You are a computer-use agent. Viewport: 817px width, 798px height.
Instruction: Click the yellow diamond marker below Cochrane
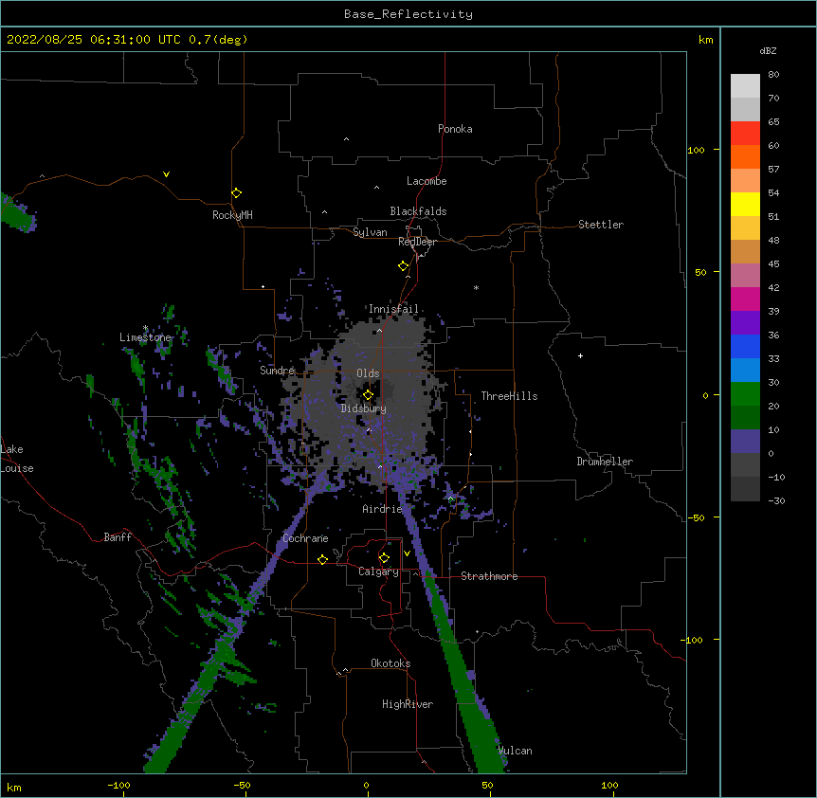[322, 559]
